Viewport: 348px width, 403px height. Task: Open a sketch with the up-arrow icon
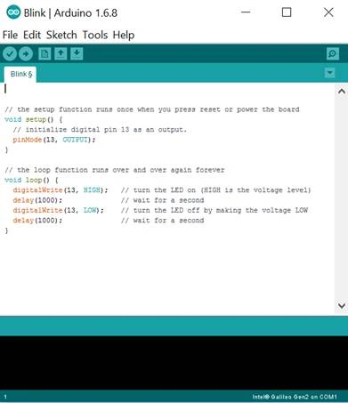tap(61, 54)
